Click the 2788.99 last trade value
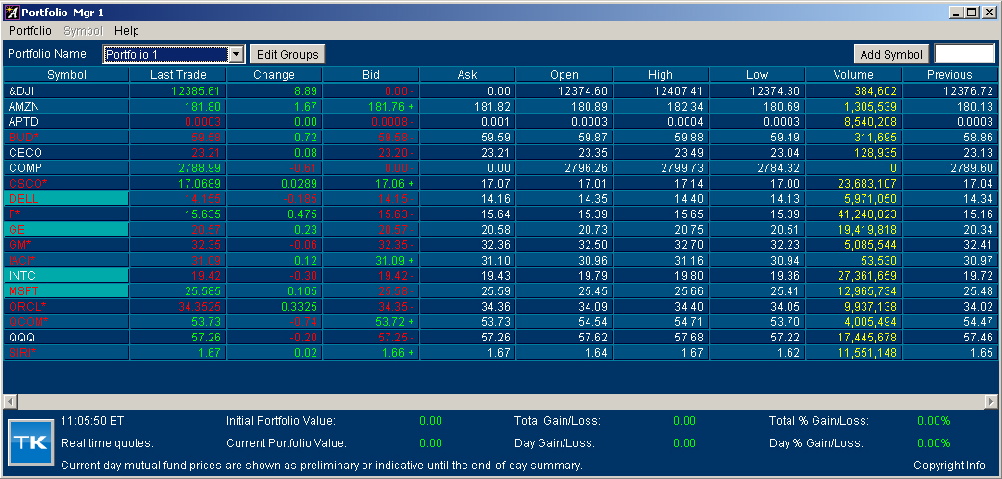Screen dimensions: 1002x479 [x=199, y=167]
